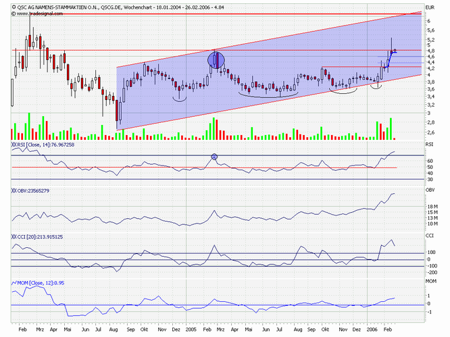The height and width of the screenshot is (337, 450).
Task: Click the MOM heading on the right axis
Action: 430,282
